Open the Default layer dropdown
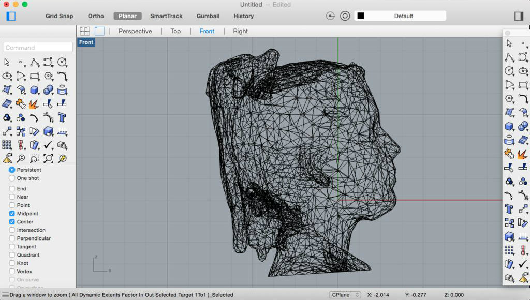Image resolution: width=530 pixels, height=300 pixels. (400, 16)
